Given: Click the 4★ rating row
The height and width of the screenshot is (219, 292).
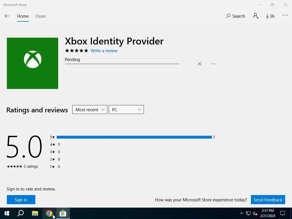Looking at the screenshot, I should pyautogui.click(x=55, y=144).
